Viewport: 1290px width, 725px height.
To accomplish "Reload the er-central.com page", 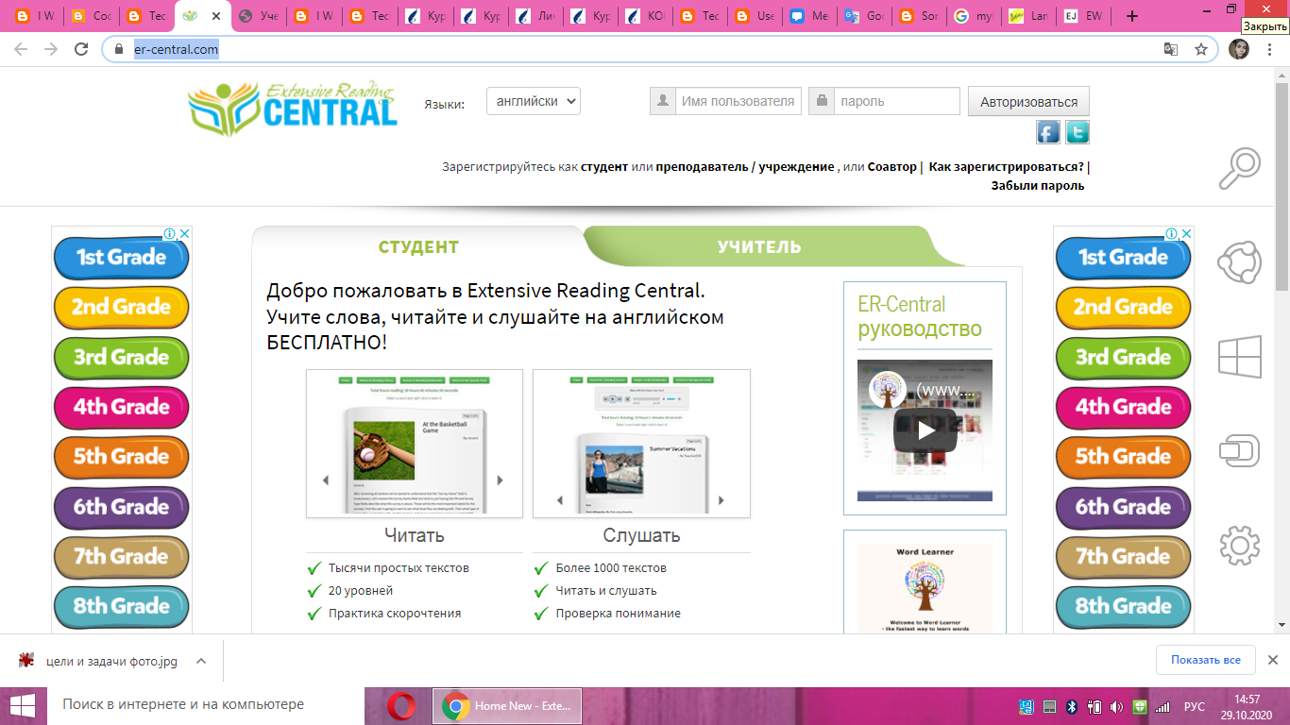I will point(81,49).
